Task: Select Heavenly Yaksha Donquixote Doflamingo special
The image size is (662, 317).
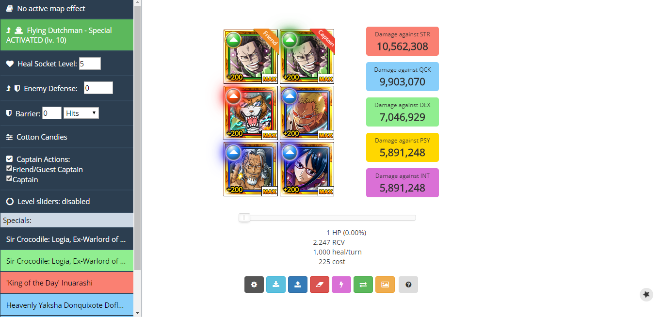Action: [67, 305]
